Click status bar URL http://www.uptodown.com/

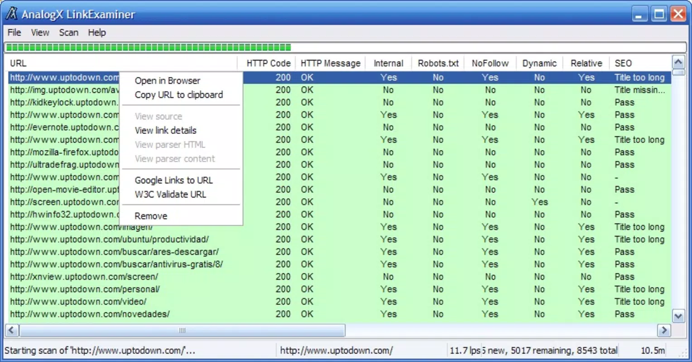(x=336, y=350)
